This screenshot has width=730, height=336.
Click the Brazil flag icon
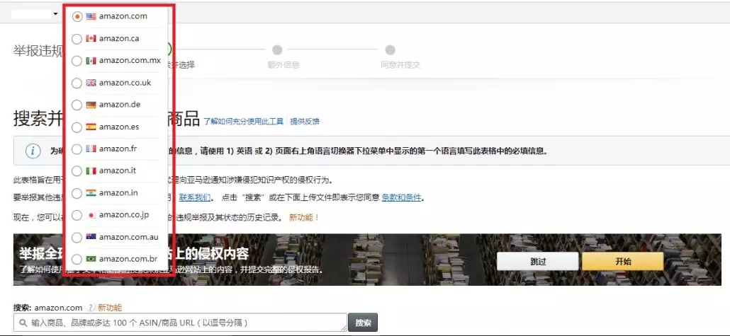tap(91, 259)
